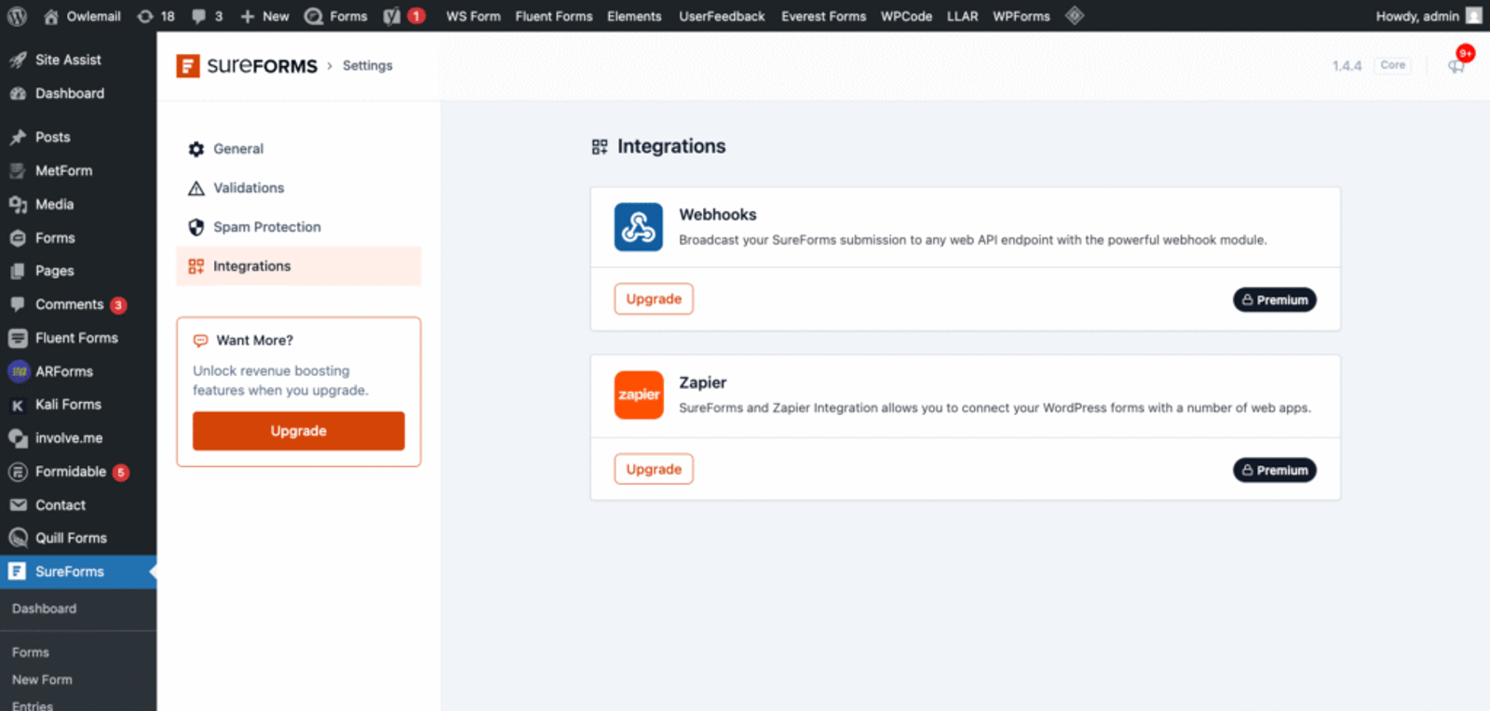Open WS Form in the admin bar
This screenshot has width=1490, height=711.
coord(473,16)
